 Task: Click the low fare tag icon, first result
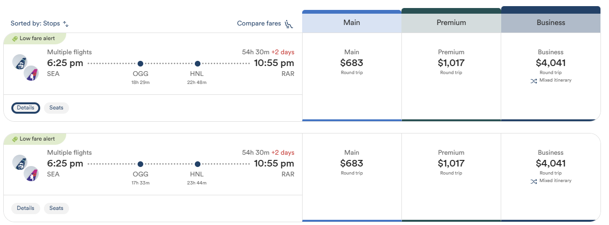15,39
